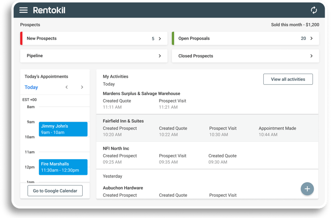Select the Open Proposals card label
Image resolution: width=331 pixels, height=218 pixels.
(x=194, y=39)
